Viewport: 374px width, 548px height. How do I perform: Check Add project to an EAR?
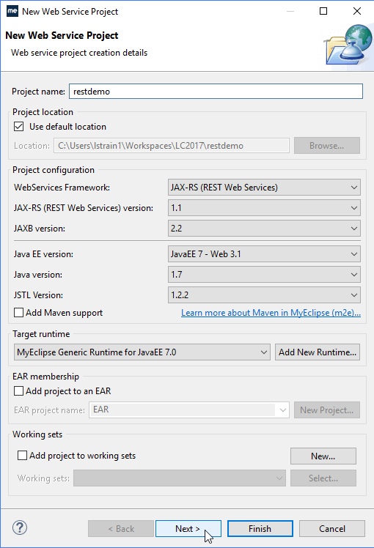[x=18, y=390]
